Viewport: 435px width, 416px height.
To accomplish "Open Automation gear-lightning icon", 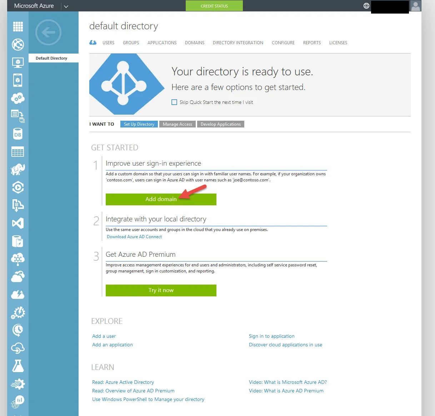I will pyautogui.click(x=18, y=313).
